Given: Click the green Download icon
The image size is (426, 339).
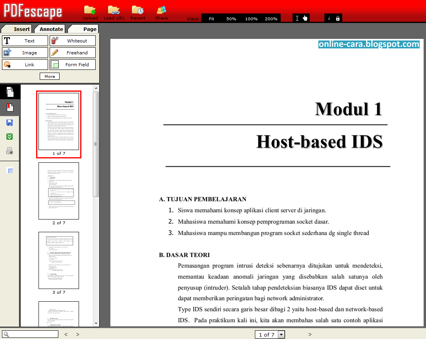Looking at the screenshot, I should pyautogui.click(x=10, y=137).
